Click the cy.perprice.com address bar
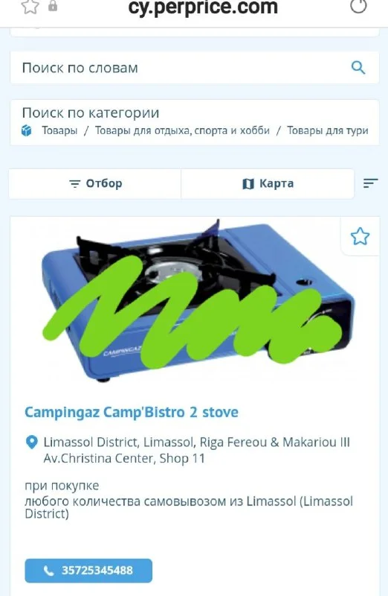 (203, 7)
